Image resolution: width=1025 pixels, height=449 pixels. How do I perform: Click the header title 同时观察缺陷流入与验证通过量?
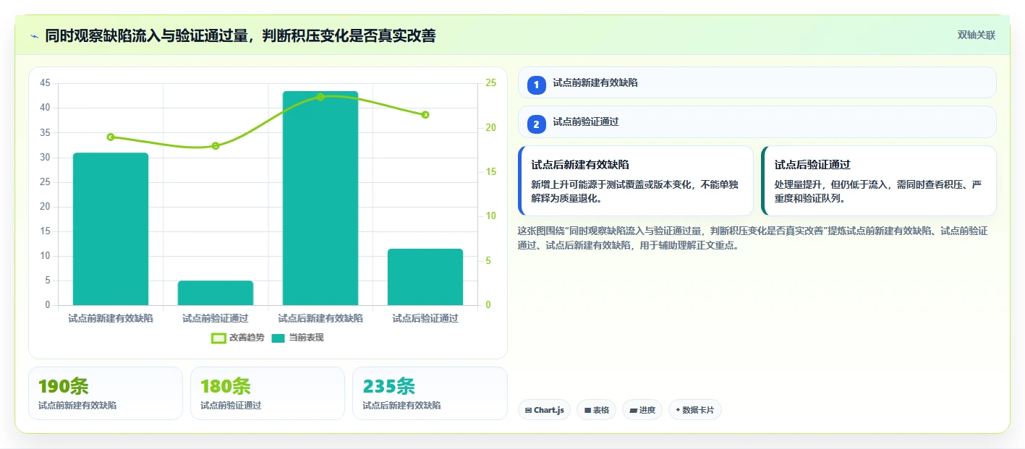(240, 35)
